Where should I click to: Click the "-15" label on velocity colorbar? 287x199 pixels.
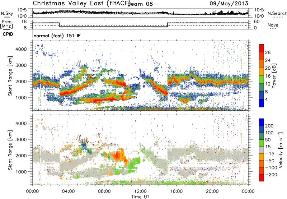click(x=270, y=154)
